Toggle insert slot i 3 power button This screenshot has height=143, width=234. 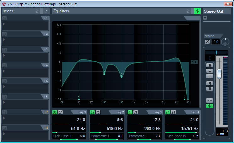pos(4,50)
